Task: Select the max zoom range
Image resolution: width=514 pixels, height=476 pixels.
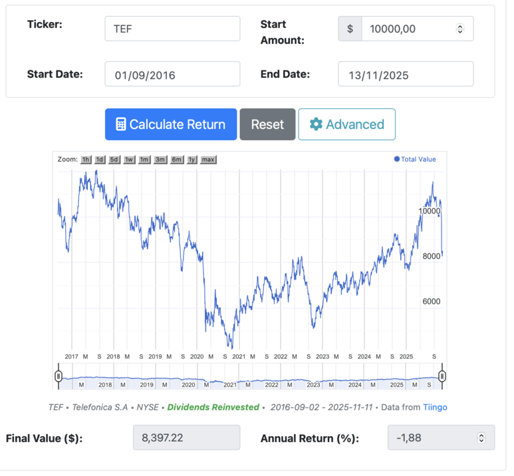Action: [208, 160]
